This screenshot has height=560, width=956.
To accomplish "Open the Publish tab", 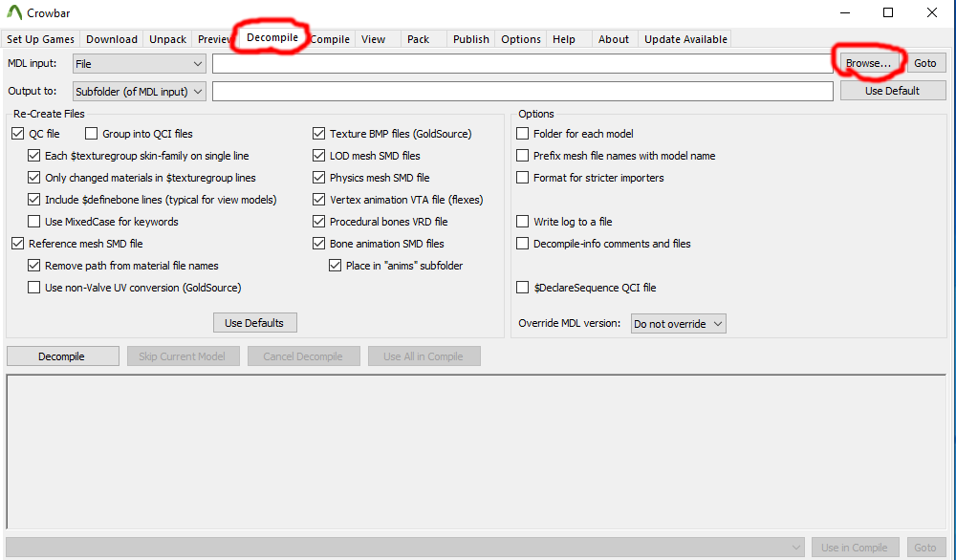I will (470, 39).
